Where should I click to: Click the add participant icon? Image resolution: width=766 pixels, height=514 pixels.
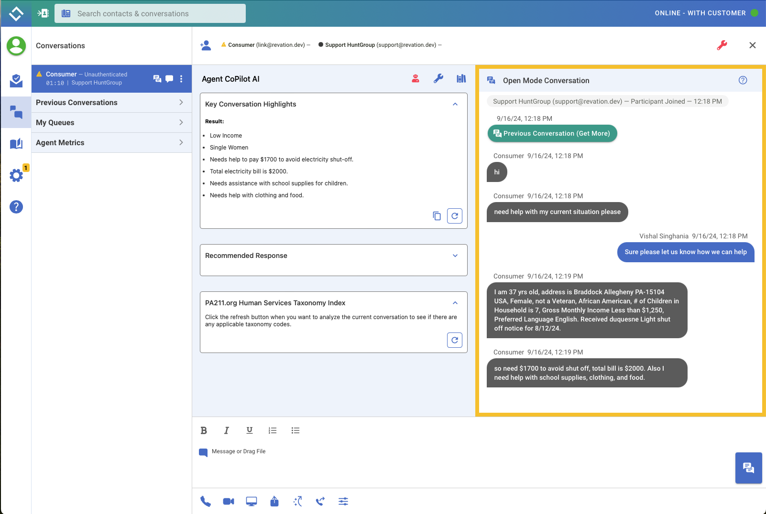coord(206,45)
